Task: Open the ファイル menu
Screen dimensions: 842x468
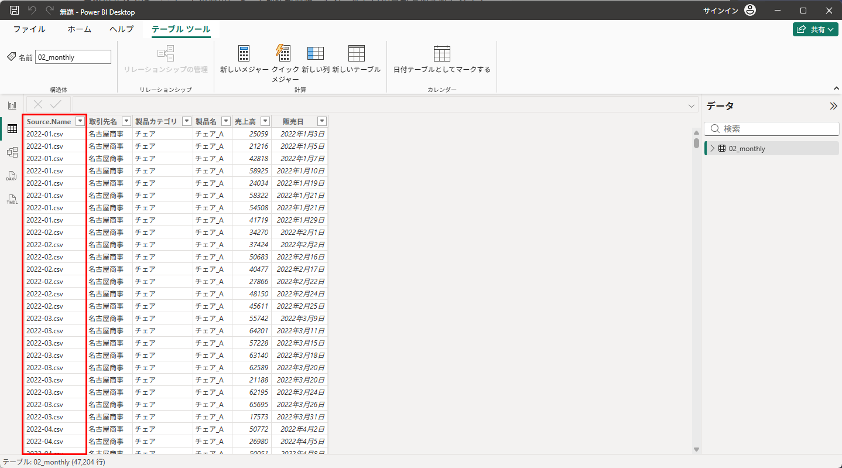Action: (x=29, y=29)
